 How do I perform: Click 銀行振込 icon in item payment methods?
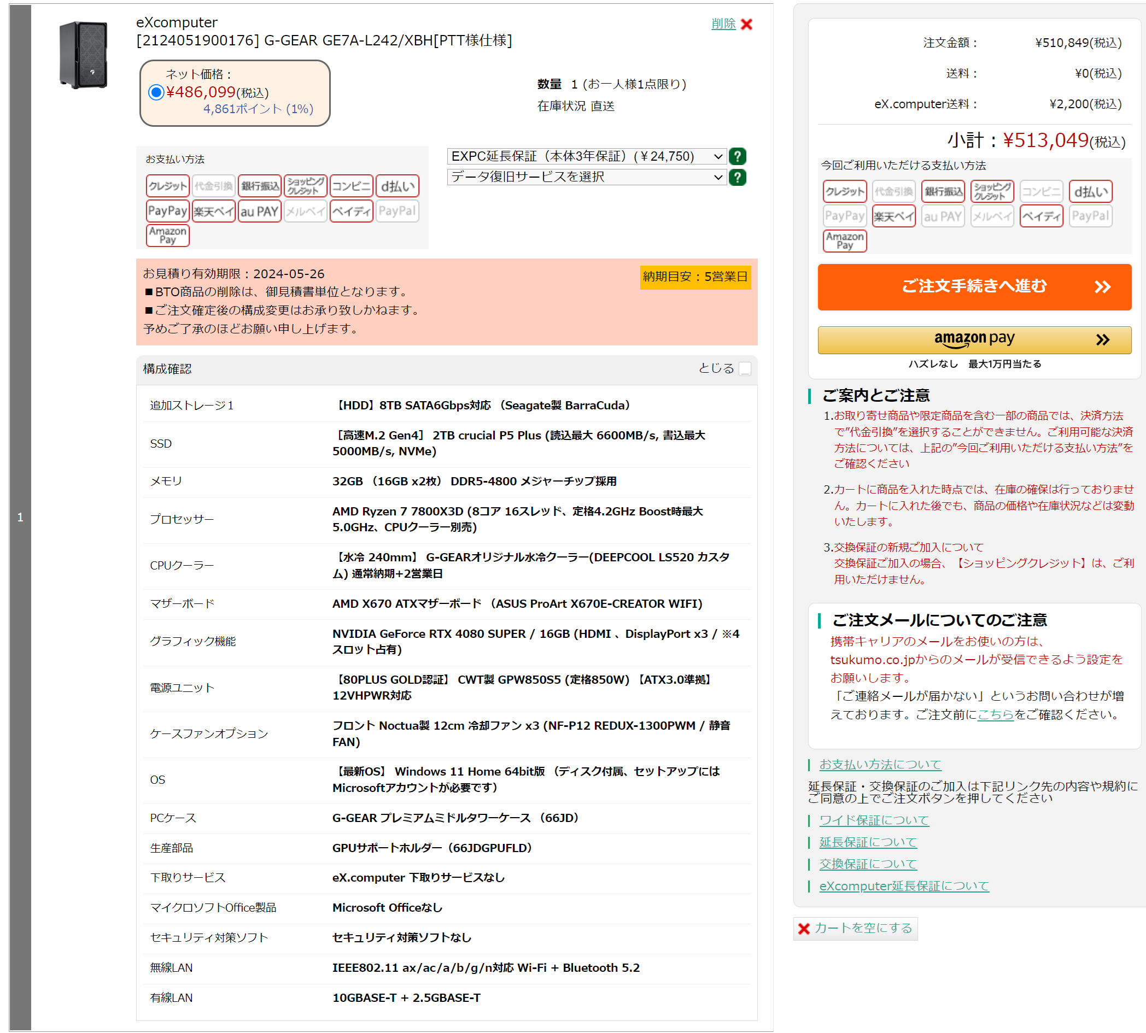(x=260, y=186)
